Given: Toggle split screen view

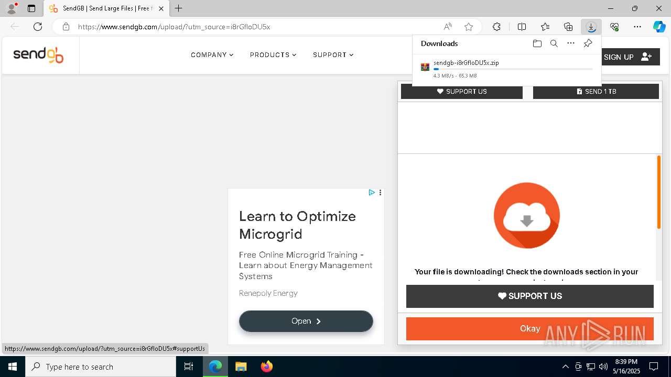Looking at the screenshot, I should pos(522,27).
